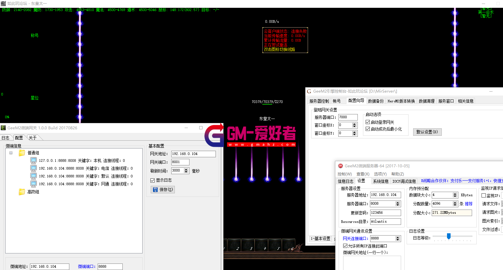503x270 pixels.
Task: Click the 刷新时间 3000 spinner arrows
Action: [186, 171]
